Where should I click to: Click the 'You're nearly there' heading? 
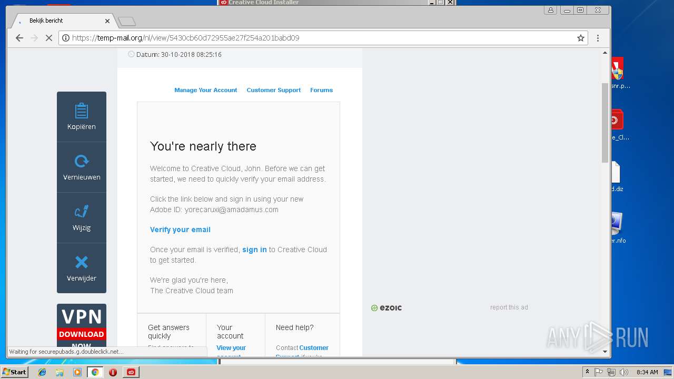point(203,146)
